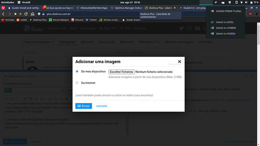
Task: Switch to the 'Guide: Install and configu' tab
Action: coord(24,8)
